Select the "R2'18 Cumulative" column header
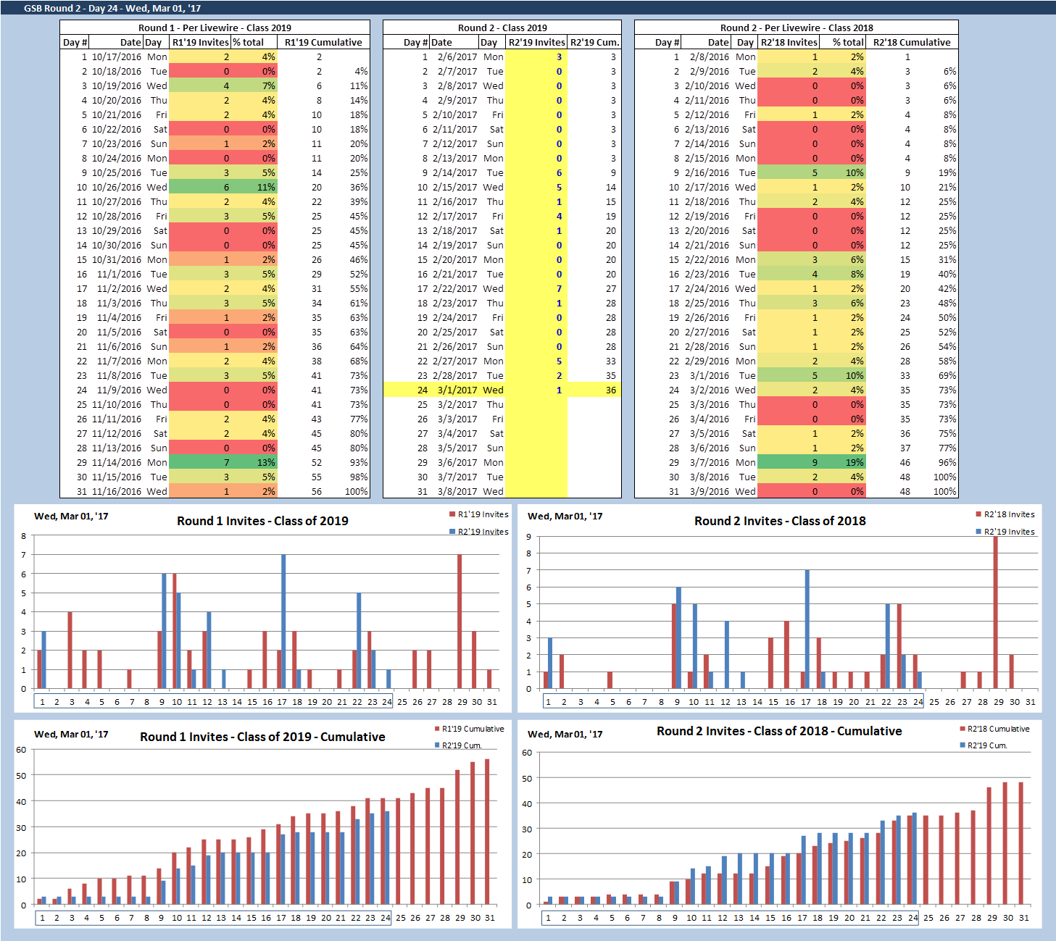The height and width of the screenshot is (941, 1056). [x=911, y=42]
